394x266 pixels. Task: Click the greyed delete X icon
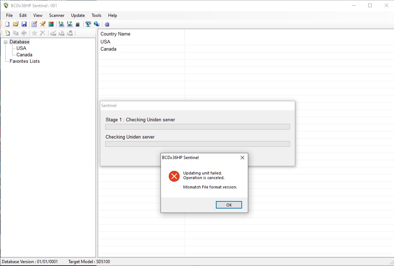43,33
